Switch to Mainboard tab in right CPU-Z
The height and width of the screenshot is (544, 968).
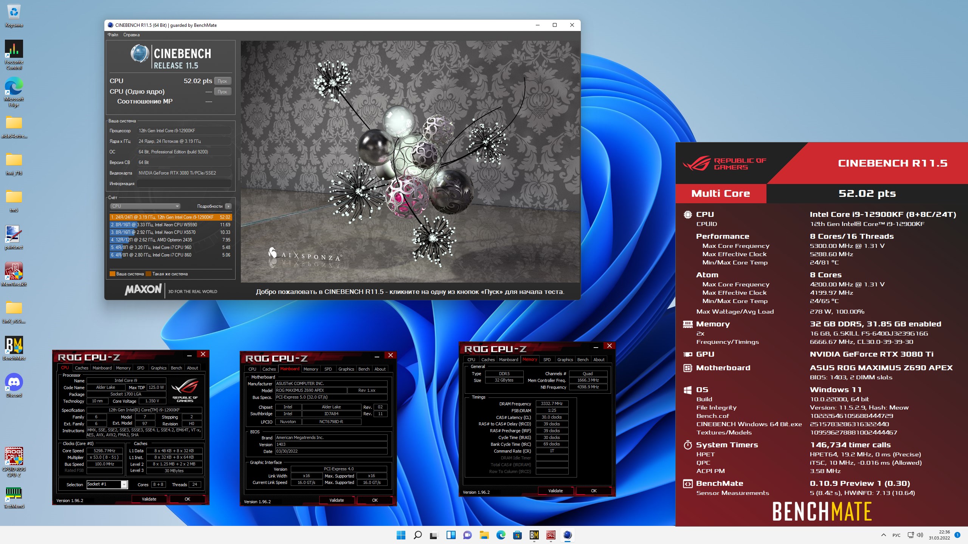pos(509,360)
